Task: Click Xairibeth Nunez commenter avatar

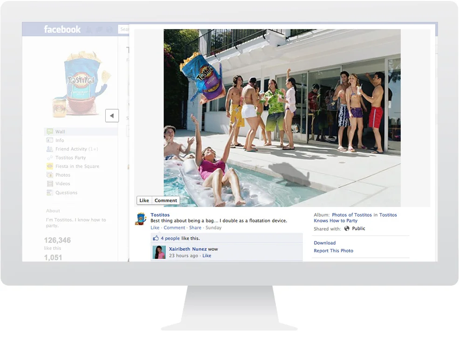Action: (x=159, y=252)
